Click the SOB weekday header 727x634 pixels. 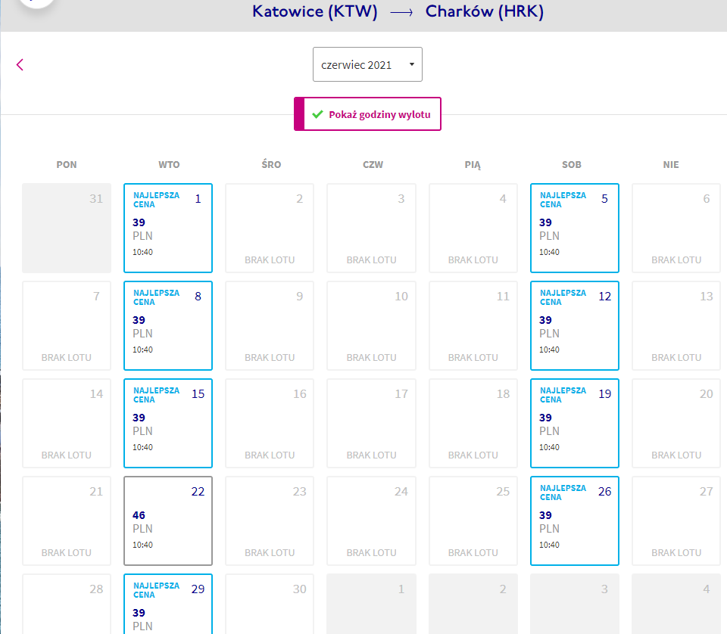[571, 164]
